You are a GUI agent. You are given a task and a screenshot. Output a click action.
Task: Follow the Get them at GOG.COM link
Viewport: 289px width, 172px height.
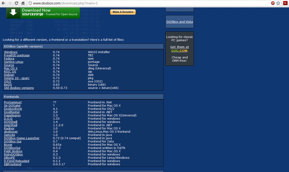coord(179,49)
